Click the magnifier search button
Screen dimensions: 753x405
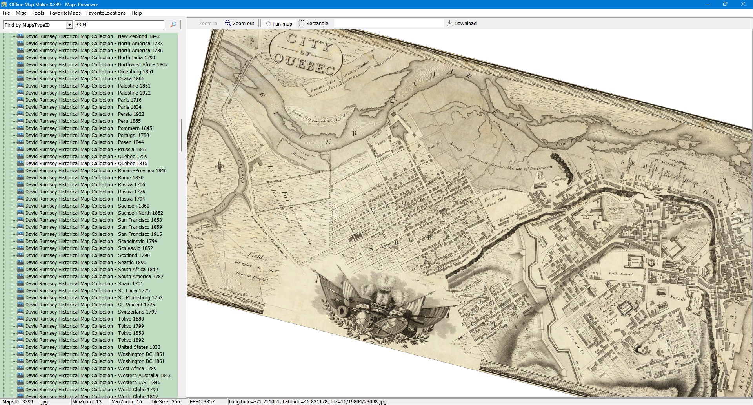tap(173, 24)
